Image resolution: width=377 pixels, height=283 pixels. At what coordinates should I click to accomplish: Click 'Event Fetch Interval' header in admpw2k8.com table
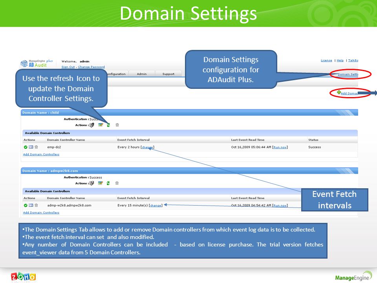click(x=134, y=198)
